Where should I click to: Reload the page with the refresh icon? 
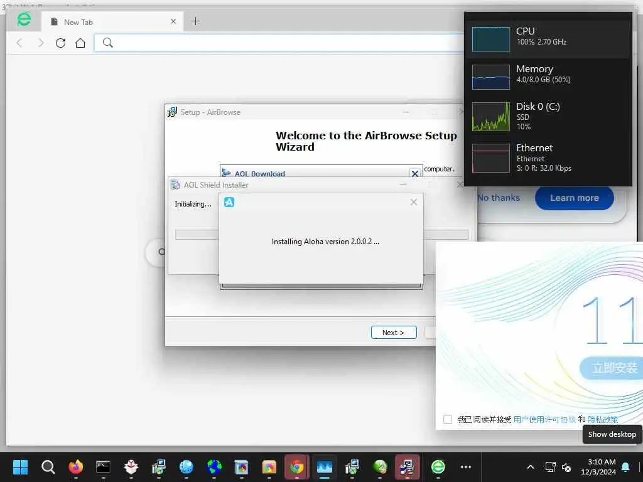(61, 43)
